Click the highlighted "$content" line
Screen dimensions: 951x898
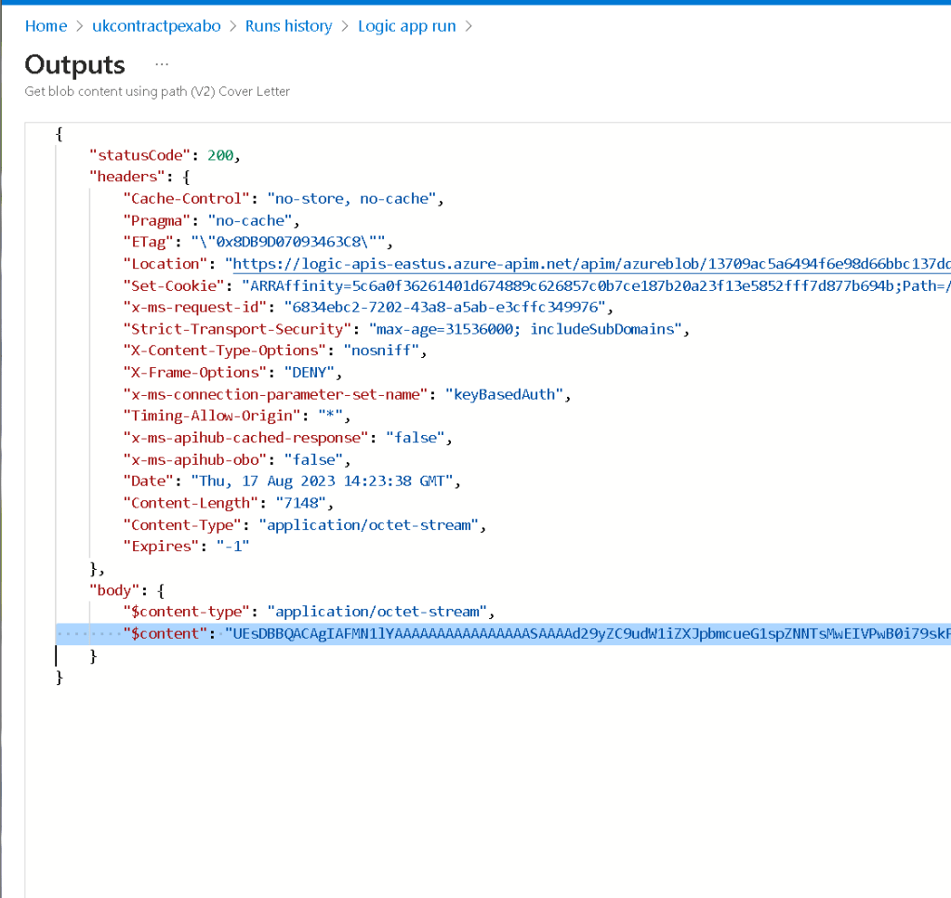pos(503,634)
